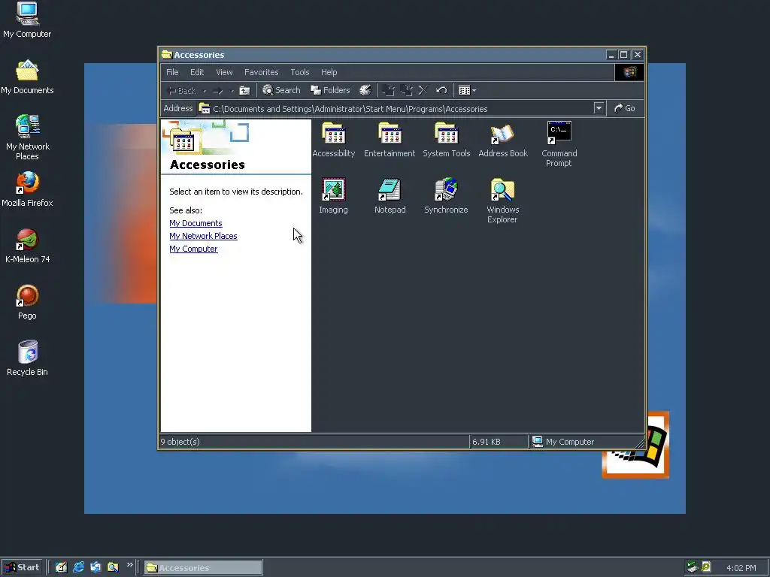Click the "9 object(s)" status text
770x577 pixels.
tap(180, 442)
